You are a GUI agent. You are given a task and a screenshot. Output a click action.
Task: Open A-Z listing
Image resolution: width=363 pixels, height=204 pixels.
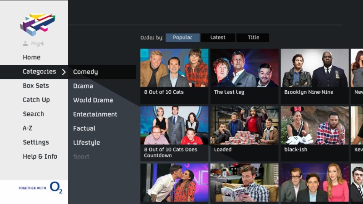pos(28,128)
